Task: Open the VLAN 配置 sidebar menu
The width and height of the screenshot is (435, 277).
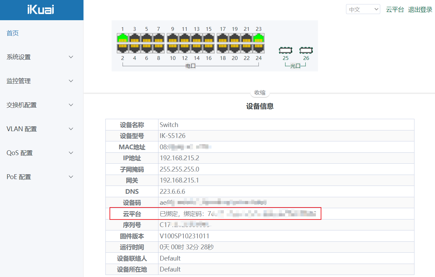Action: pyautogui.click(x=41, y=129)
